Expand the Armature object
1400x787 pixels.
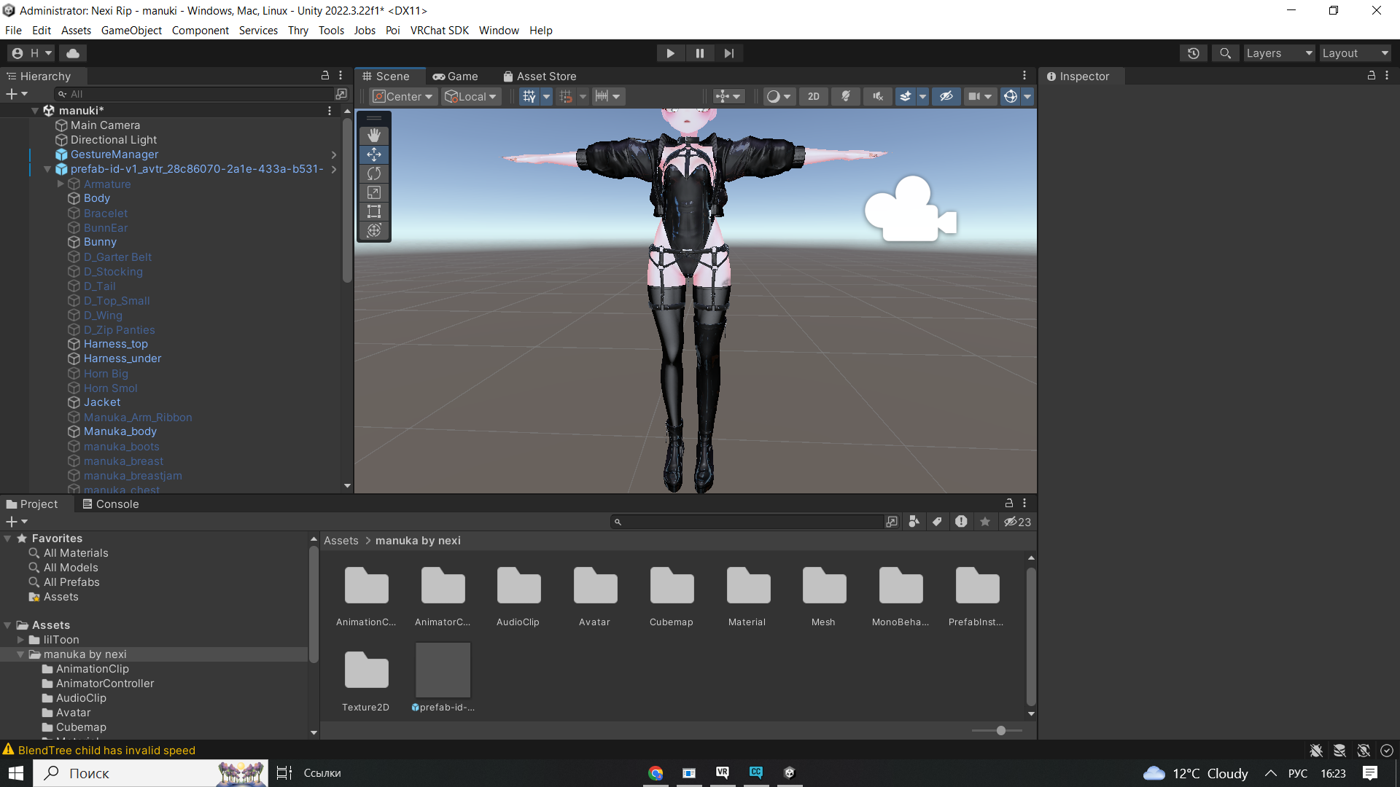(x=61, y=184)
